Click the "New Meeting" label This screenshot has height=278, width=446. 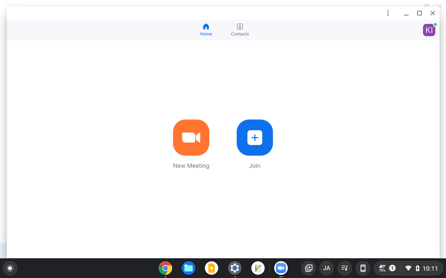coord(191,166)
